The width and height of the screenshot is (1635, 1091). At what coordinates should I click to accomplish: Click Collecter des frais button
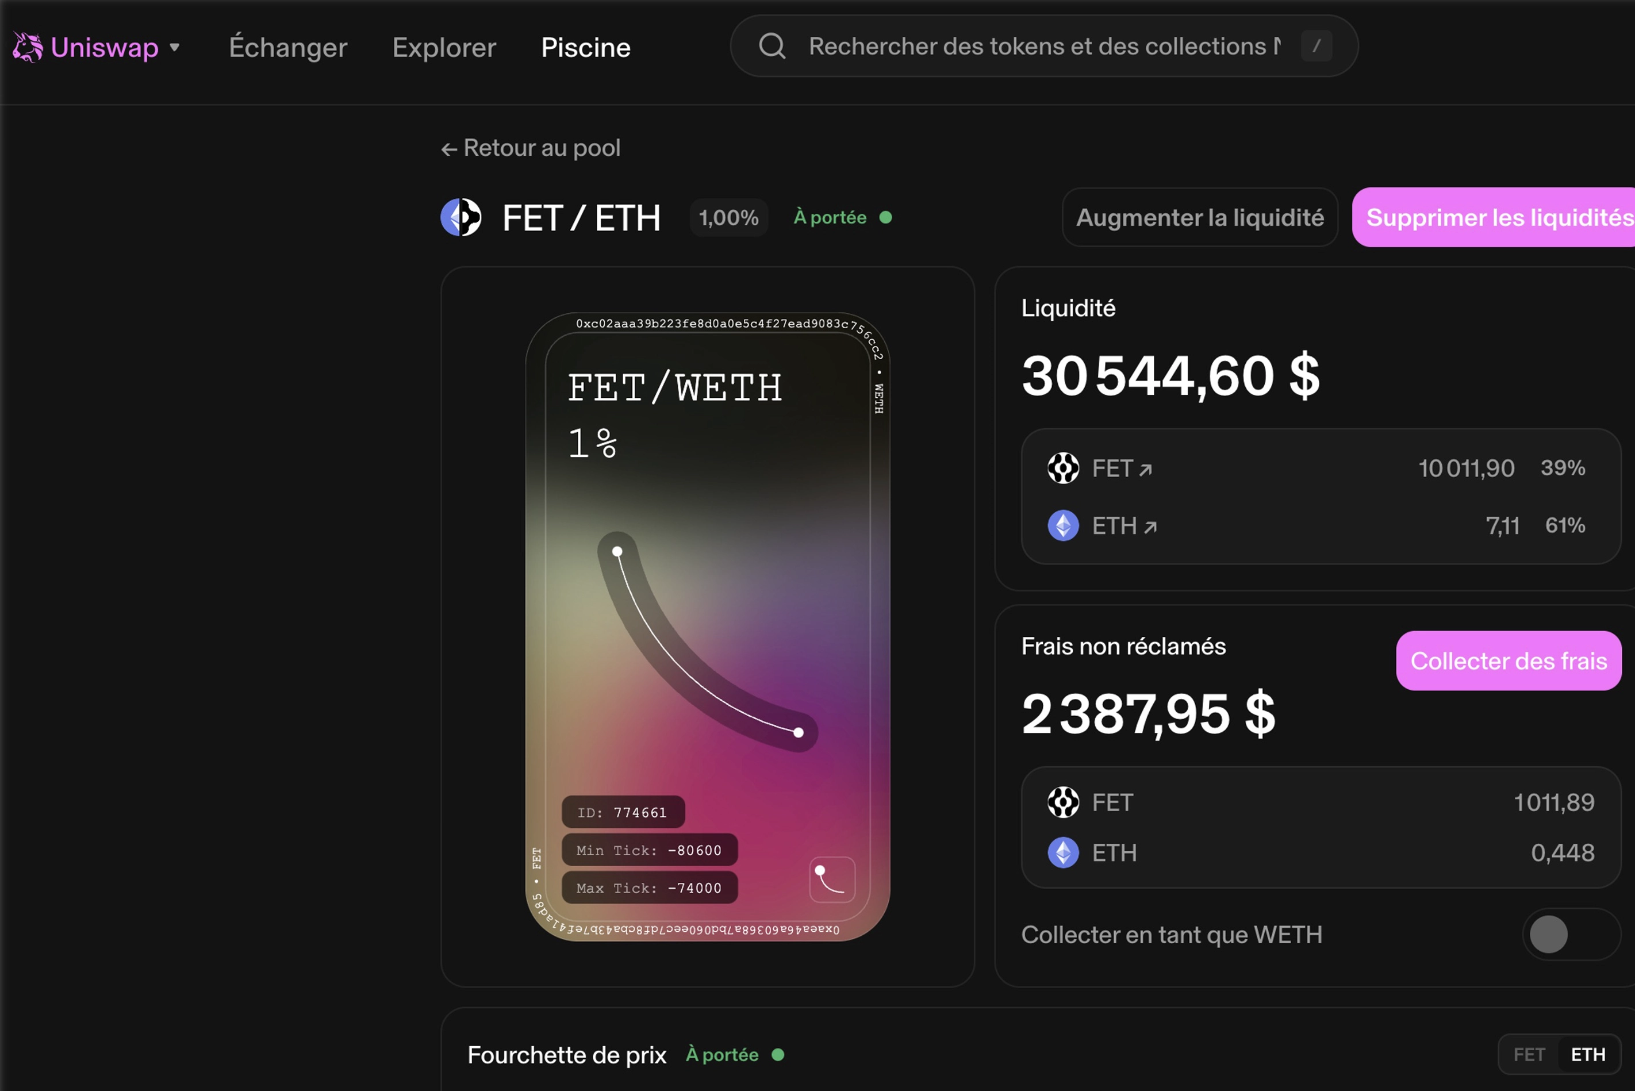pos(1509,661)
